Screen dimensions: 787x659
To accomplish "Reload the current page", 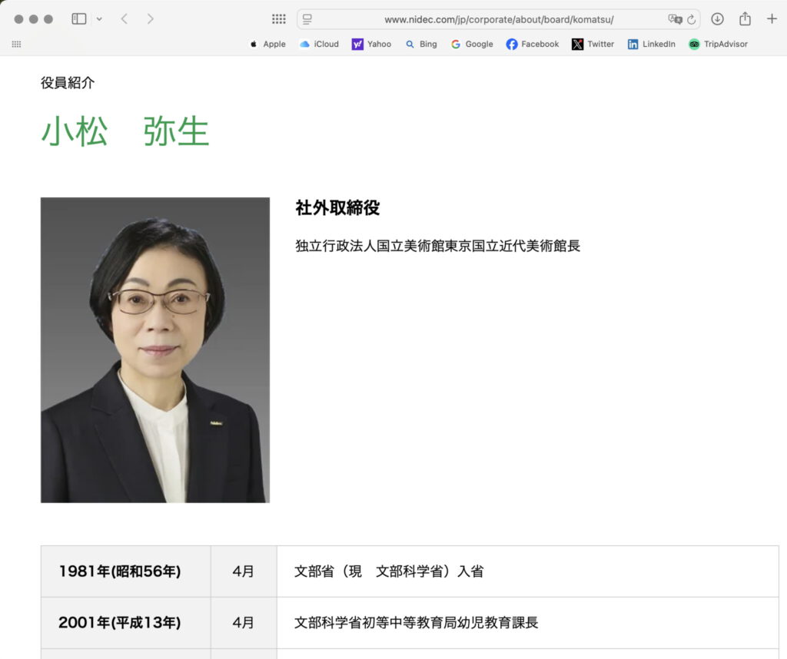I will tap(692, 19).
